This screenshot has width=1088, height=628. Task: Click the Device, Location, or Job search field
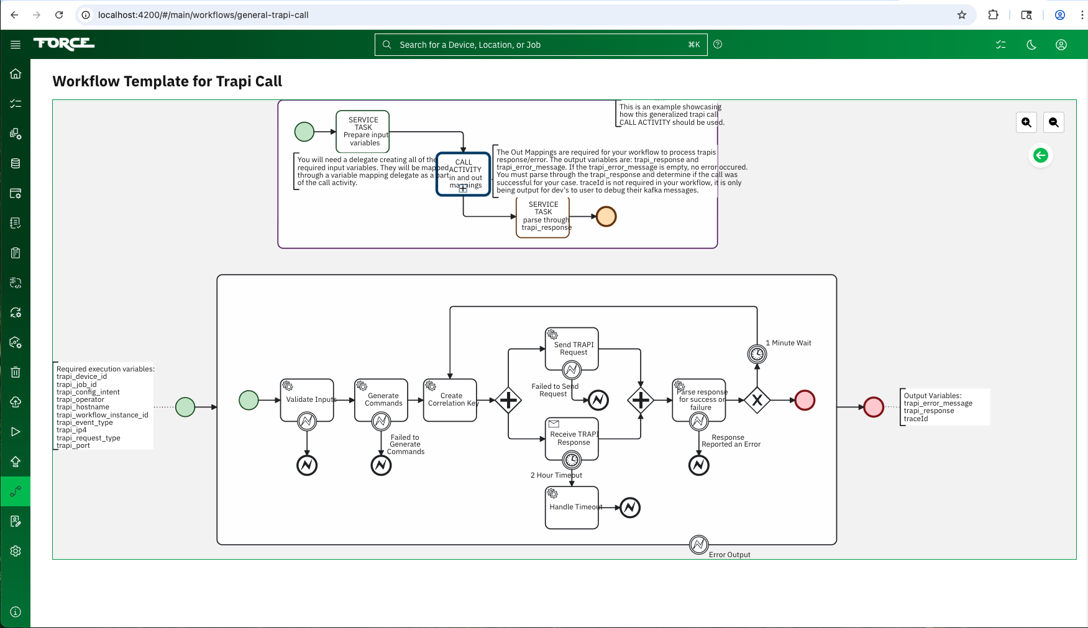coord(540,44)
